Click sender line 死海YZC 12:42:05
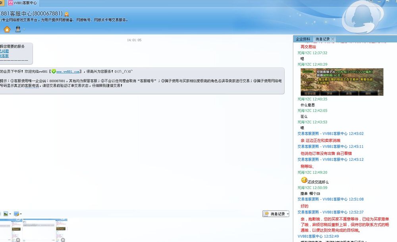Viewport: 397px width, 242px height. coord(312,111)
